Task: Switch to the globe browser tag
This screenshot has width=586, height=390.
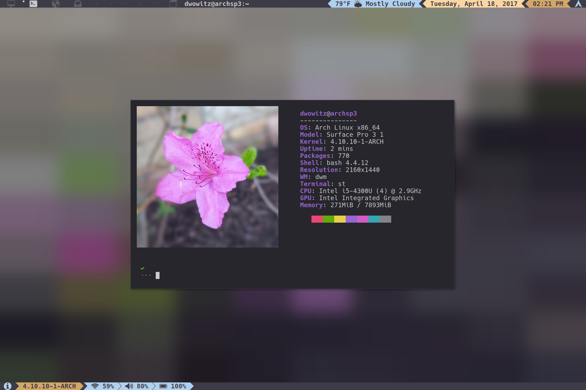Action: (x=56, y=4)
